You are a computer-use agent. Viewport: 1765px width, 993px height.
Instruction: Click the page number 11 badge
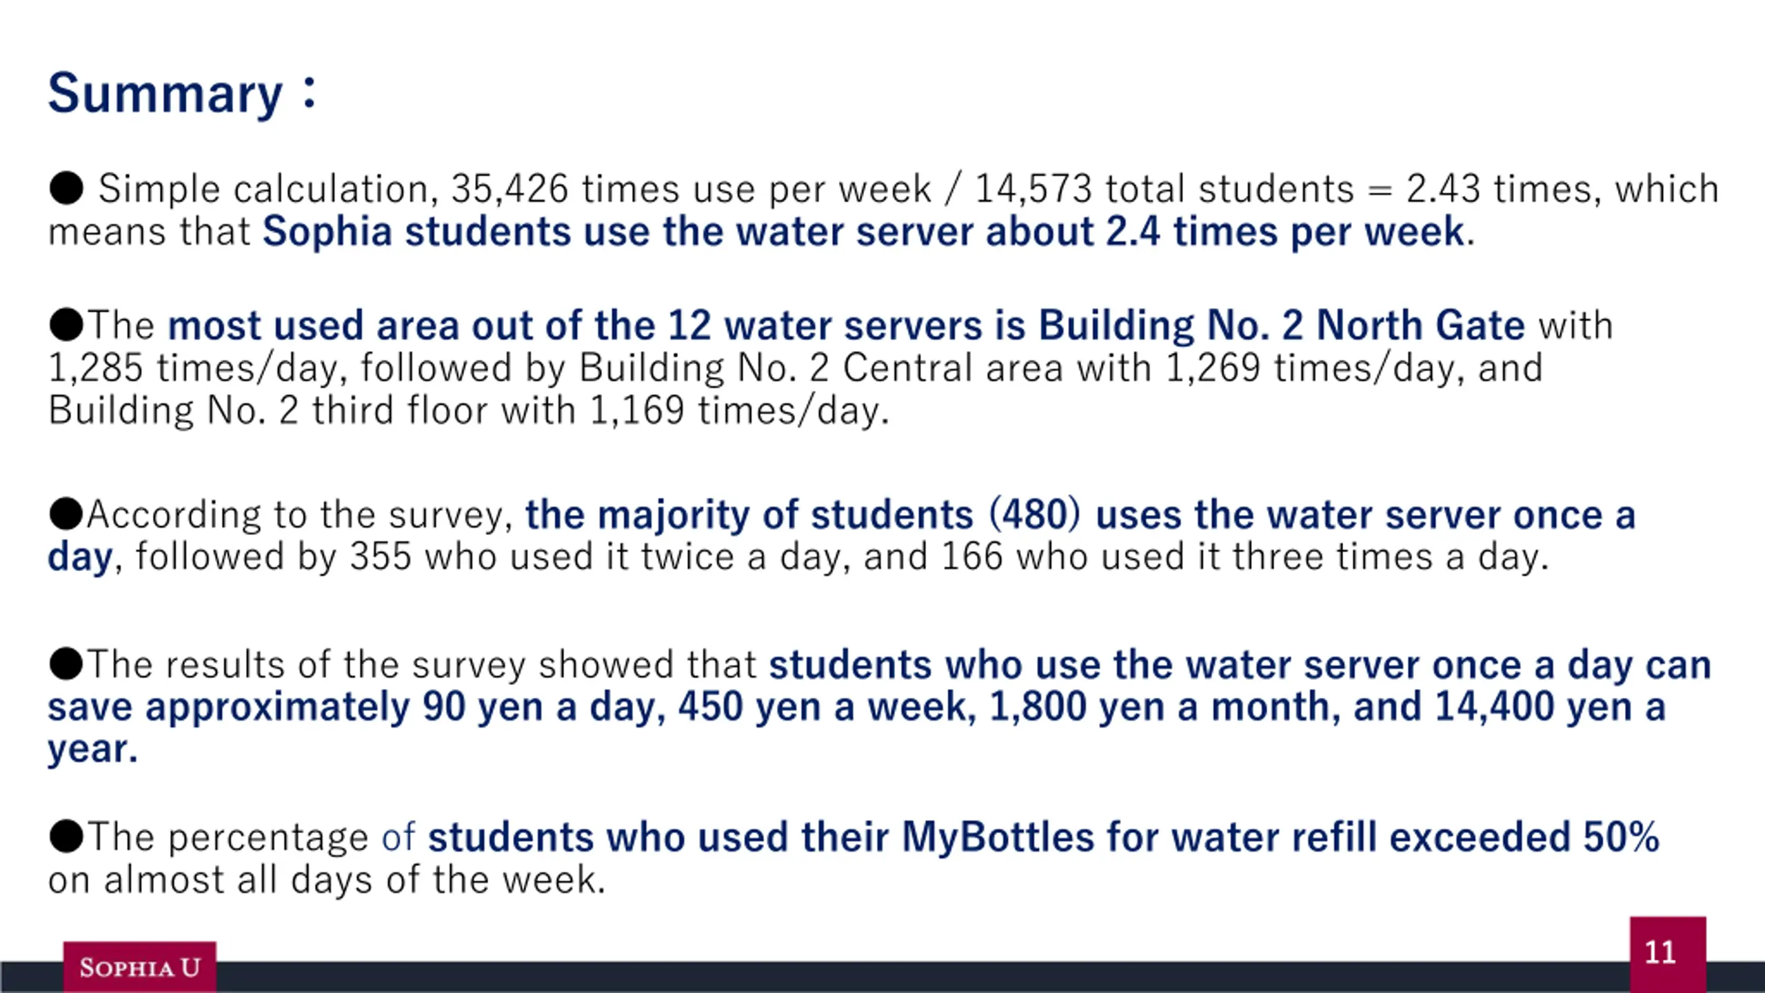tap(1668, 954)
